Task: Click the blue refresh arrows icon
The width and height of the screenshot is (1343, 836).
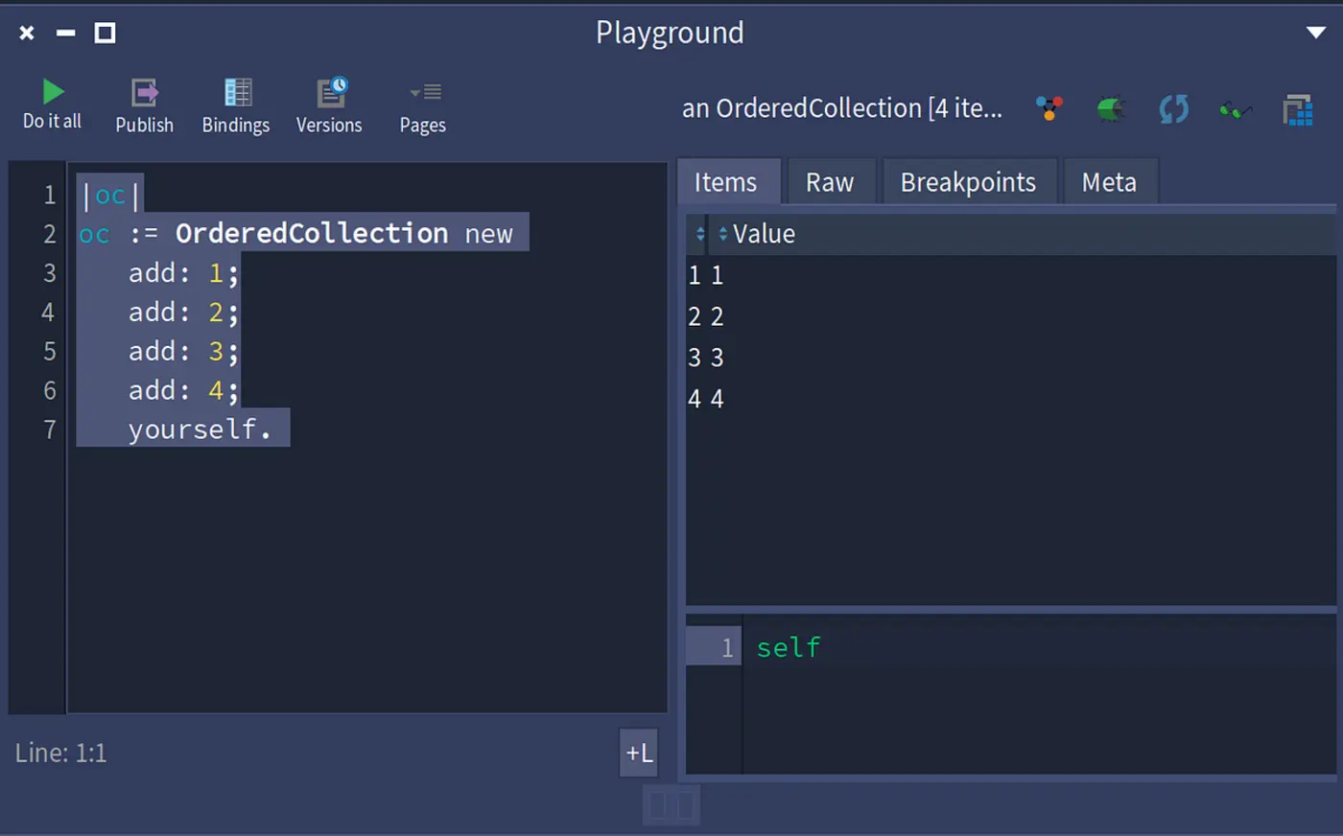Action: [x=1173, y=108]
